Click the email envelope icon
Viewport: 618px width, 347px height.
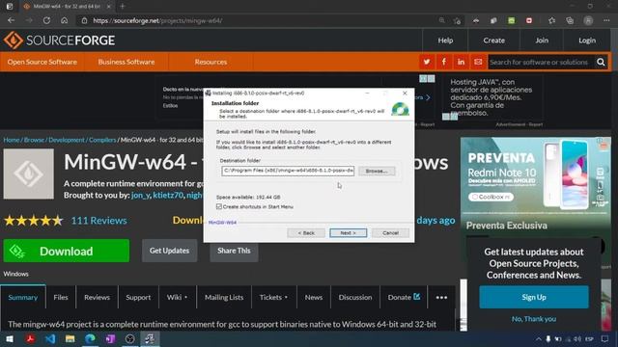478,62
